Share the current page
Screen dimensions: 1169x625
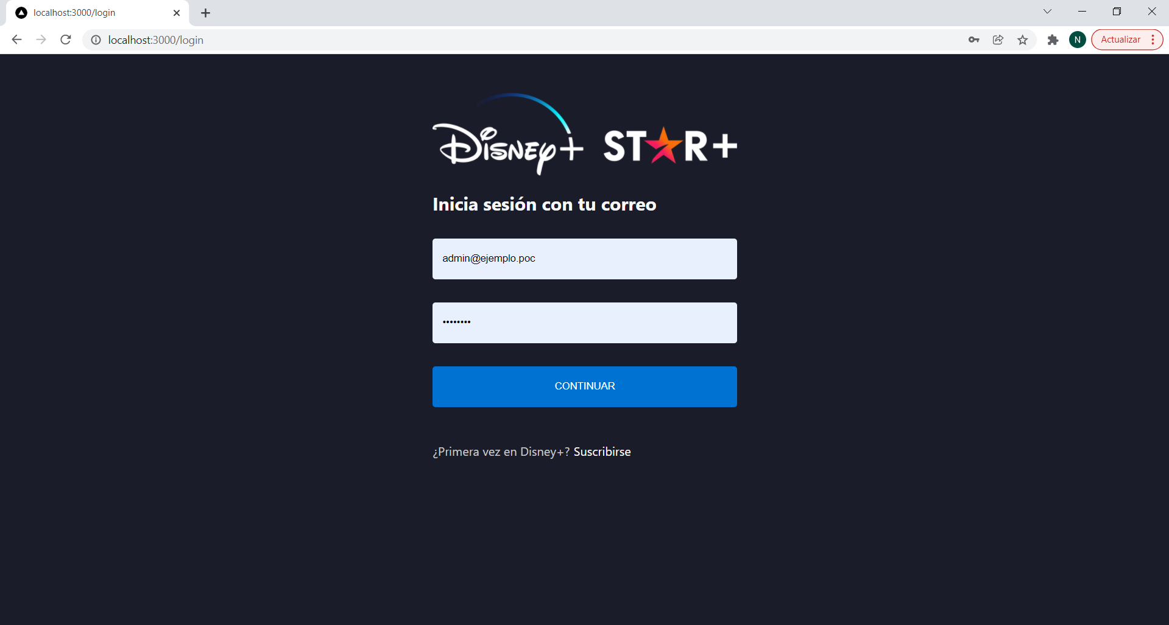coord(998,40)
